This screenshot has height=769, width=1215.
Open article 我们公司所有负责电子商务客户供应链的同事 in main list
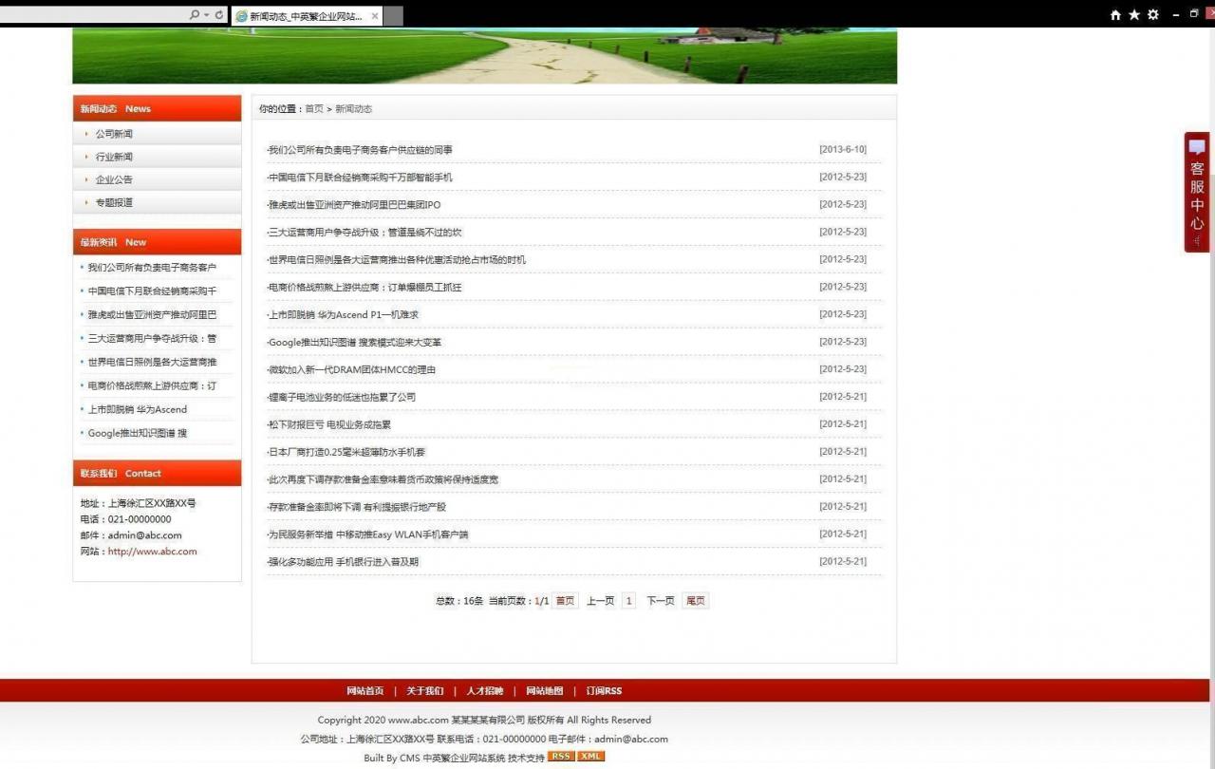click(361, 150)
